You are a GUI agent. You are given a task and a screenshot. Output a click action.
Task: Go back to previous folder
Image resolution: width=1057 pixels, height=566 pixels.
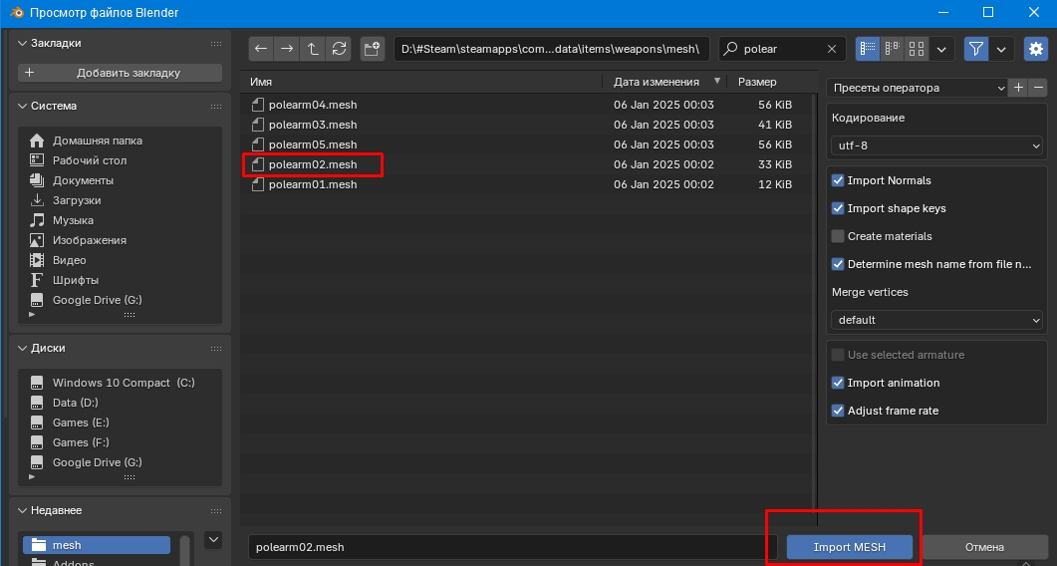pyautogui.click(x=261, y=49)
